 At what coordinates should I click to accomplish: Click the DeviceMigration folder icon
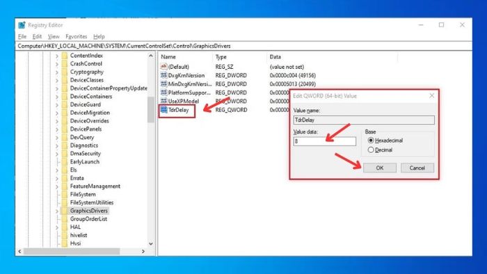[x=65, y=113]
